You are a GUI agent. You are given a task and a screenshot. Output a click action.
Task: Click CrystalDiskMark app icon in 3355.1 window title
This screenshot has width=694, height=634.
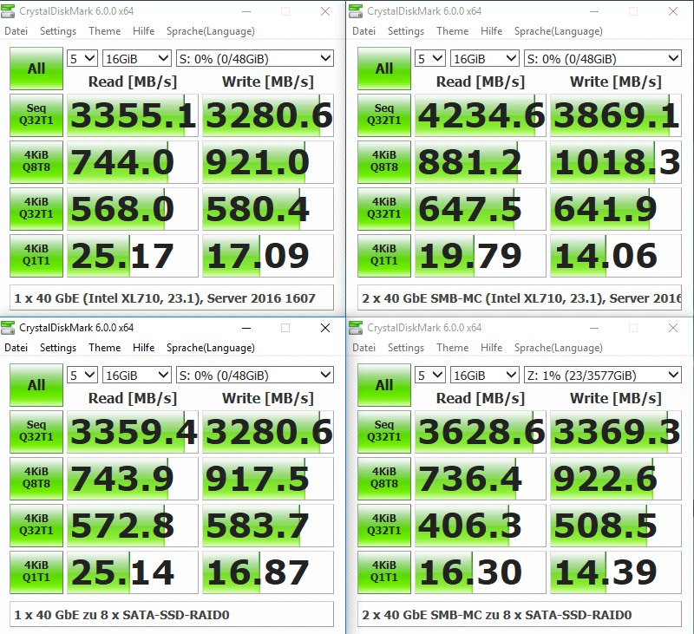tap(8, 11)
